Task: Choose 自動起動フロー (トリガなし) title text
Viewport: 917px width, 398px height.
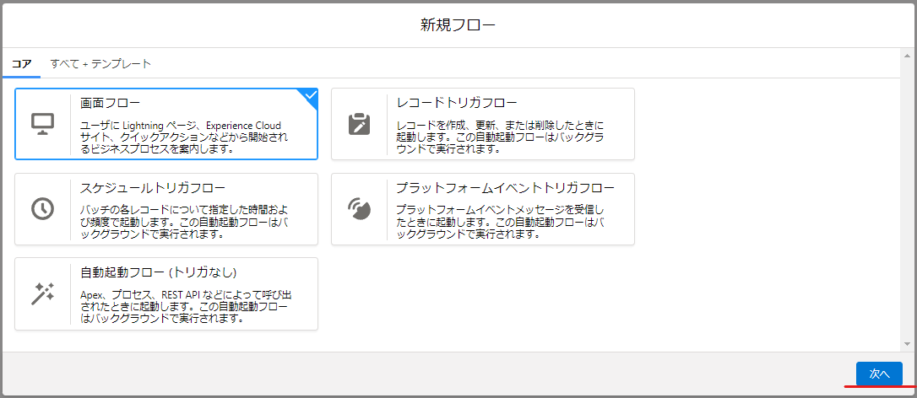Action: [158, 272]
